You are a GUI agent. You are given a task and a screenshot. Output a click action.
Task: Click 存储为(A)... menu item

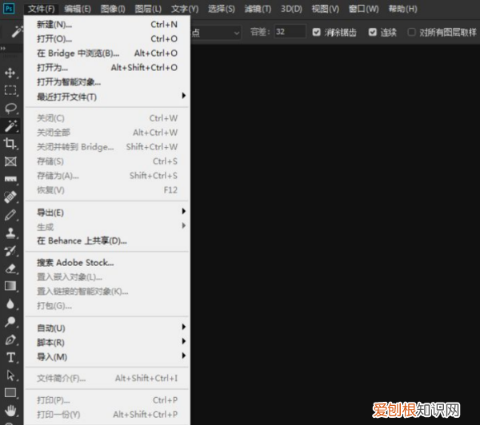(107, 176)
